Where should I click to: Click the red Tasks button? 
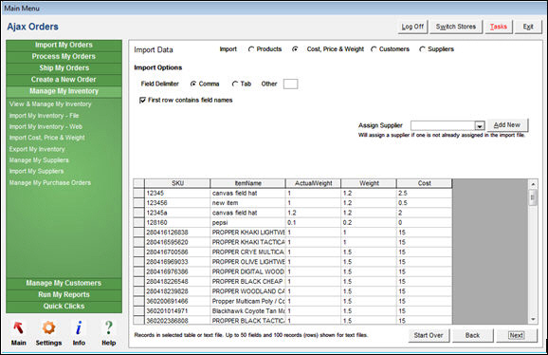pos(499,27)
